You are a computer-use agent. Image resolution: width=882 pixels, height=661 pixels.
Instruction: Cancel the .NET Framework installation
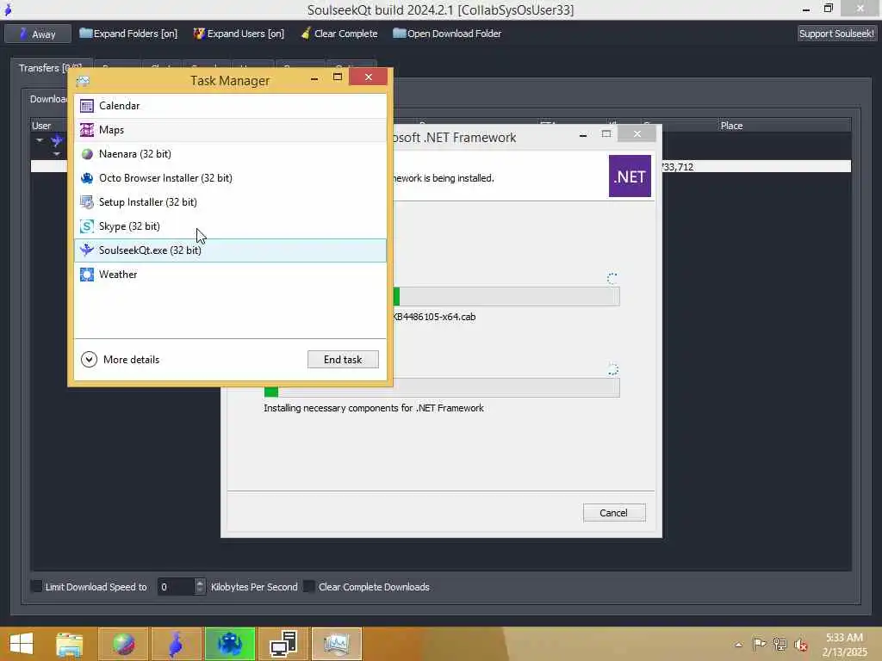[613, 513]
